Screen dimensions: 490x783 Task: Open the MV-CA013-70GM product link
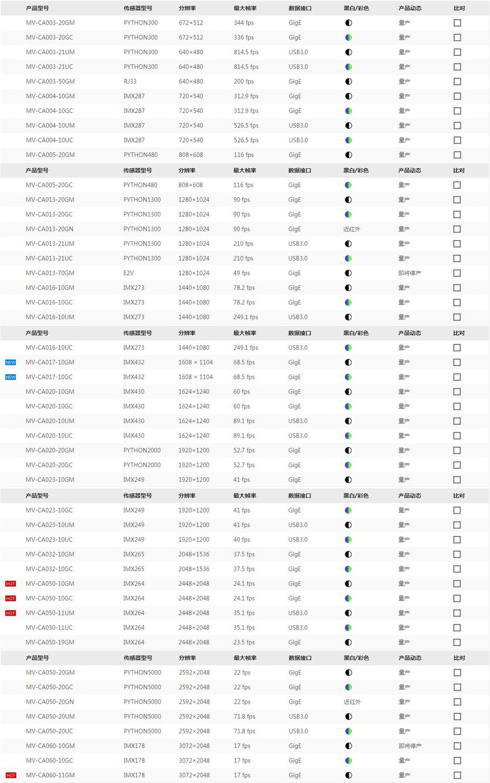pyautogui.click(x=50, y=273)
